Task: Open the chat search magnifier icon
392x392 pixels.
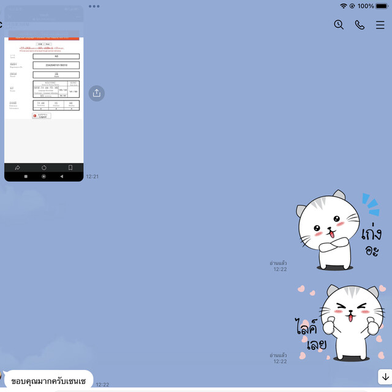Action: (339, 25)
